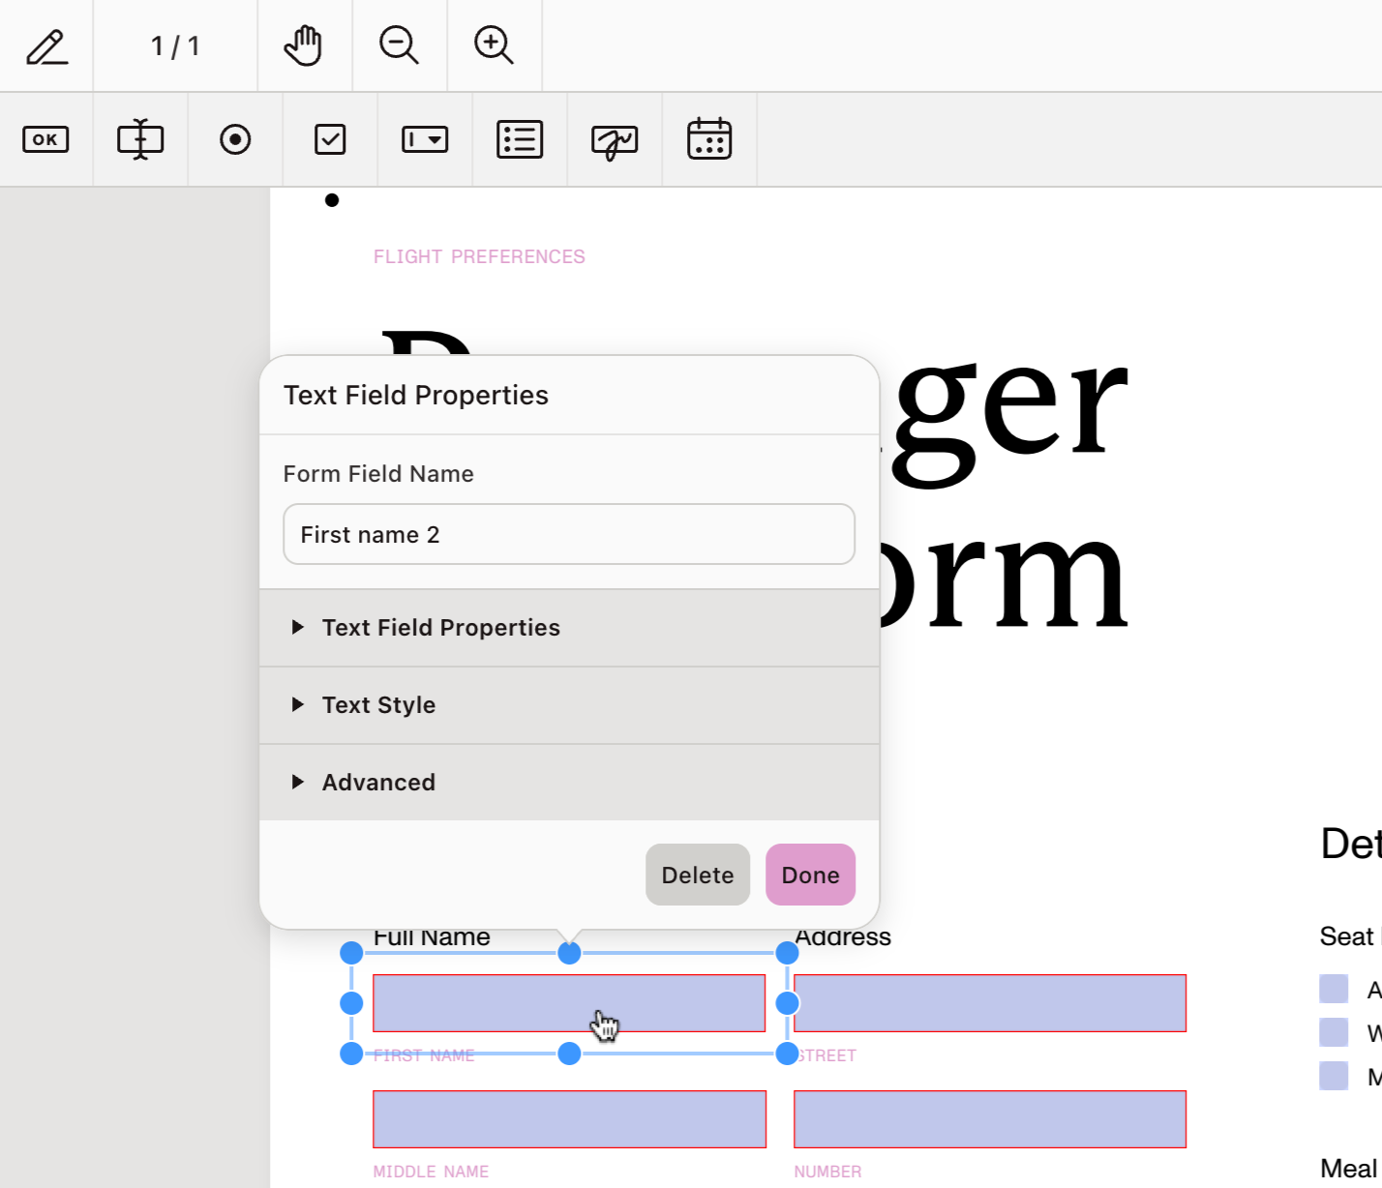Select the date field tool
Screen dimensions: 1382x1188
(708, 139)
